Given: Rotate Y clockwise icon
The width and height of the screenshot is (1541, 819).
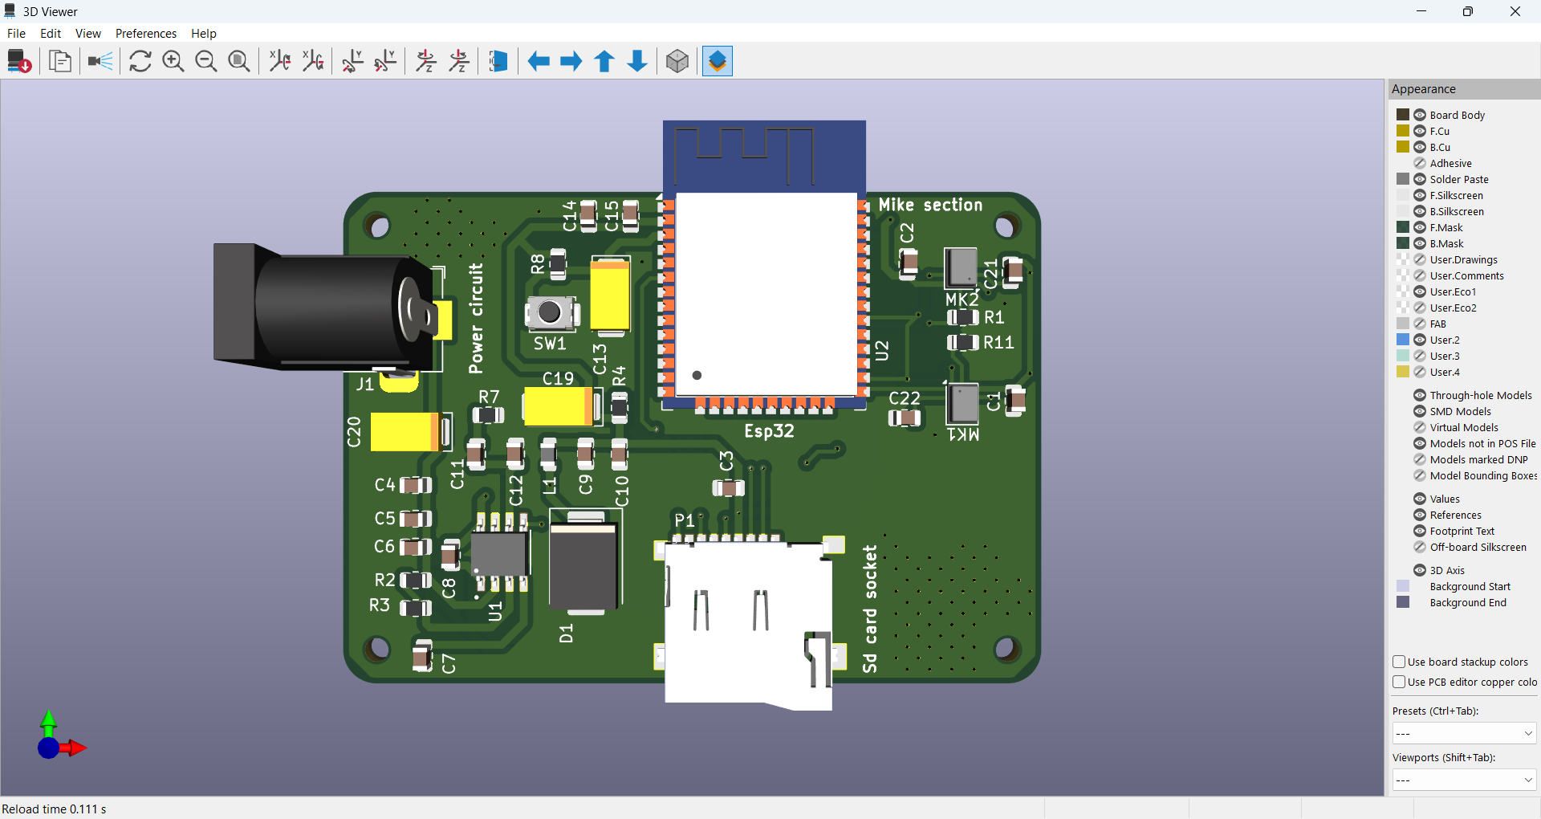Looking at the screenshot, I should tap(352, 61).
